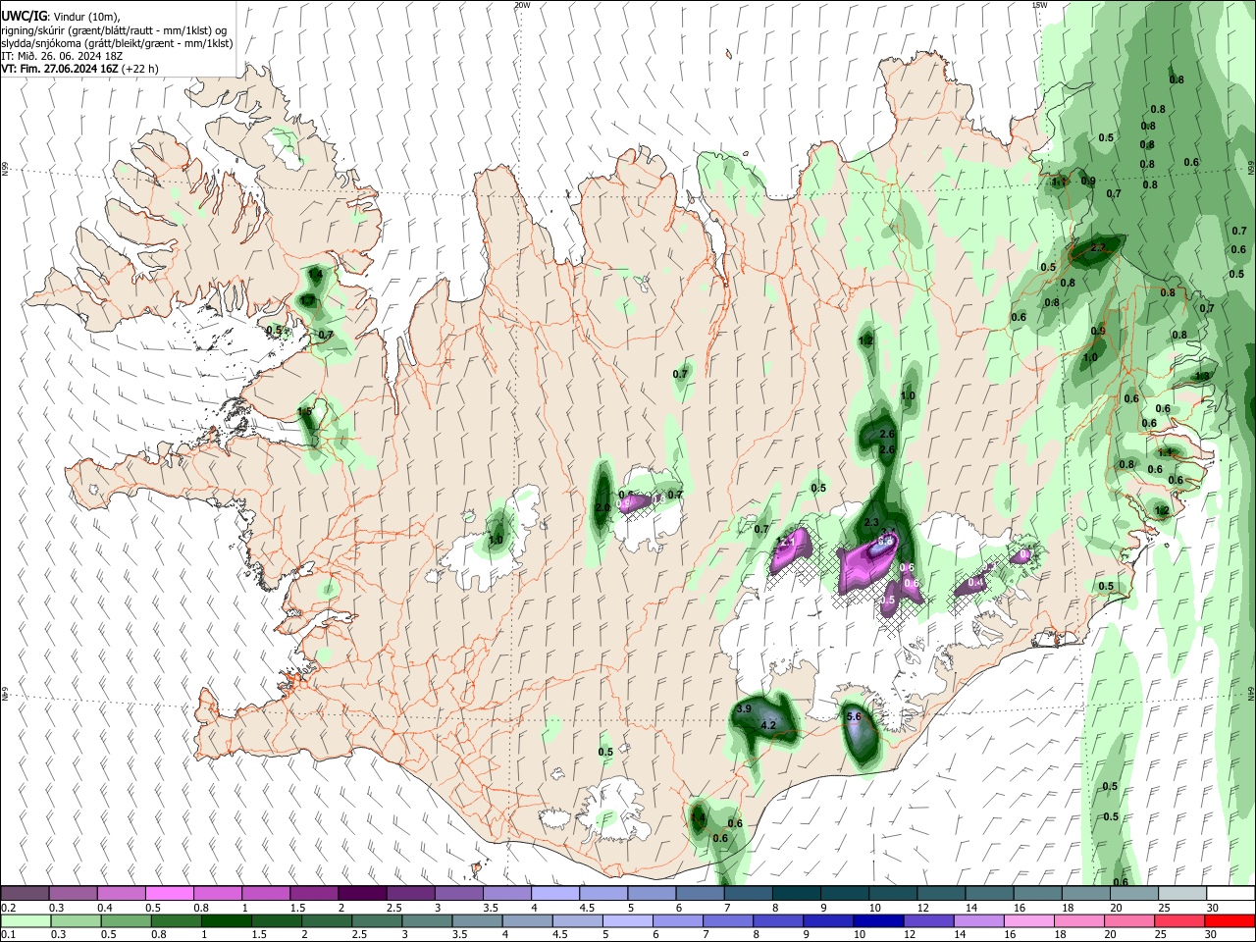Select the darkest purple swatch on the upper scale
The width and height of the screenshot is (1256, 942).
pos(361,894)
